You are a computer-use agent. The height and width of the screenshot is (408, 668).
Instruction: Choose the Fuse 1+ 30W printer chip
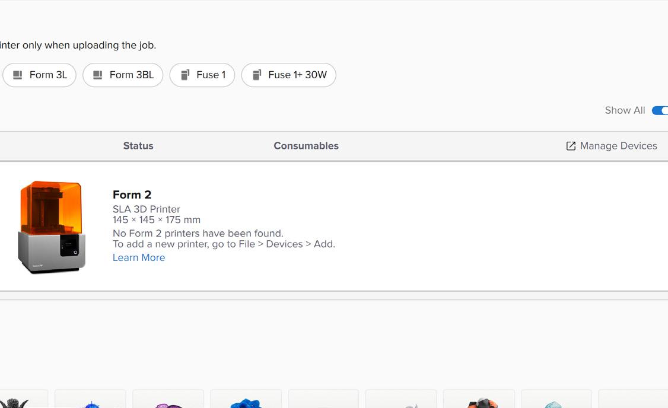tap(288, 75)
